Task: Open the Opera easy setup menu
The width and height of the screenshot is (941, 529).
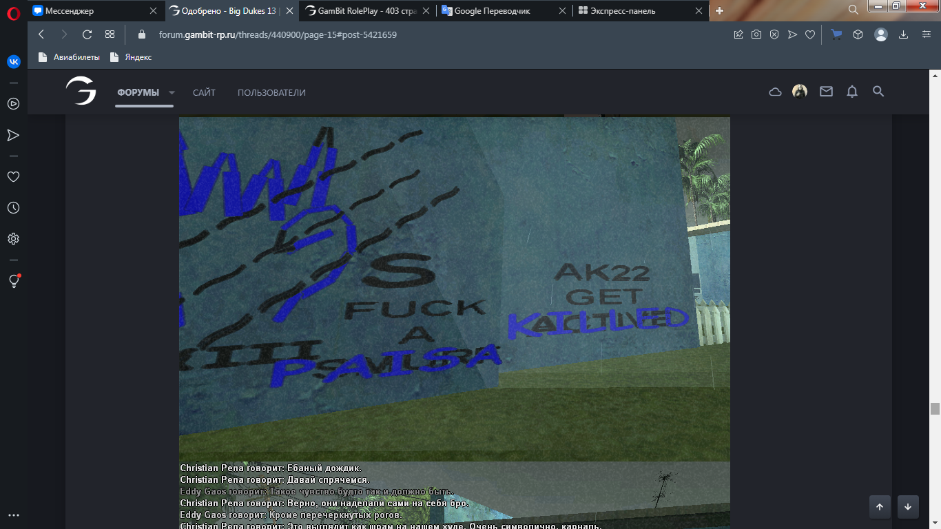Action: 927,34
